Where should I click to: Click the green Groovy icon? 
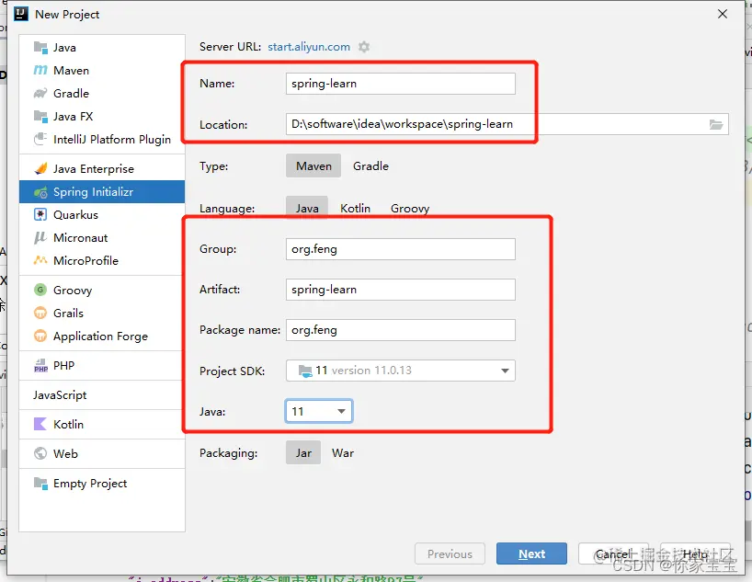coord(40,290)
